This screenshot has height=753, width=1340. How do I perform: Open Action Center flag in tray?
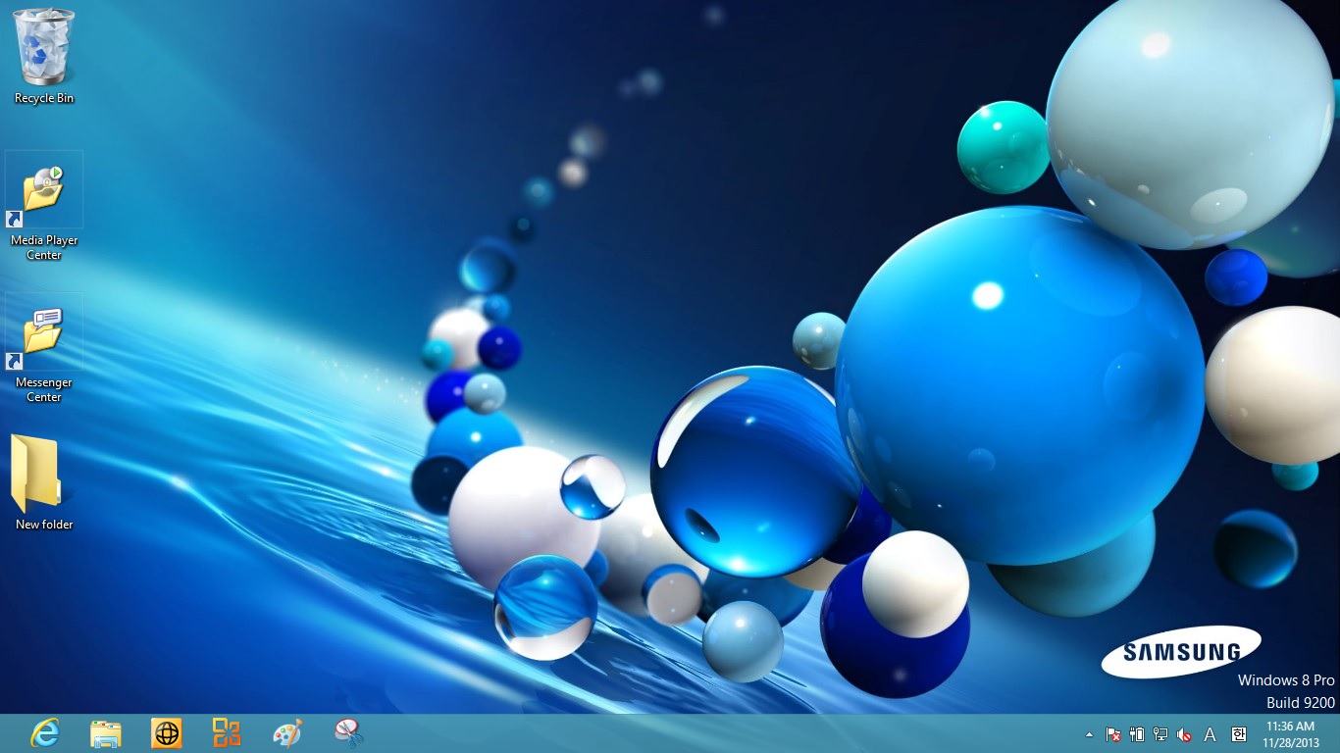[1113, 733]
